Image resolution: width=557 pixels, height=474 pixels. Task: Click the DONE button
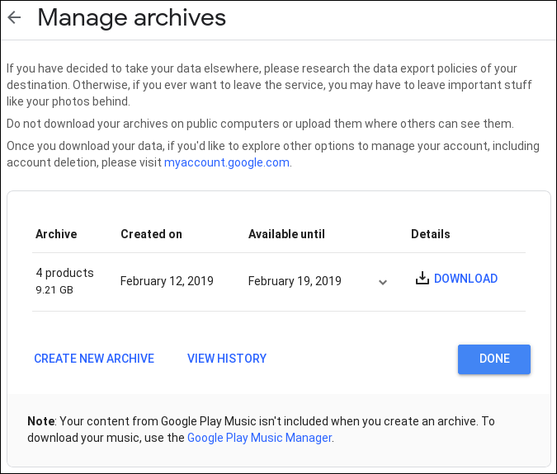[494, 359]
